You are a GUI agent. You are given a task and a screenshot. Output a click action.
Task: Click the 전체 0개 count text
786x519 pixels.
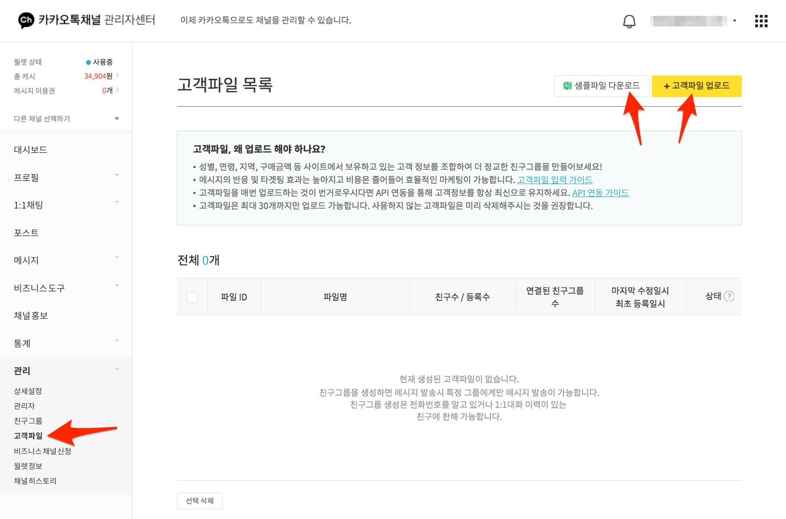[x=198, y=260]
